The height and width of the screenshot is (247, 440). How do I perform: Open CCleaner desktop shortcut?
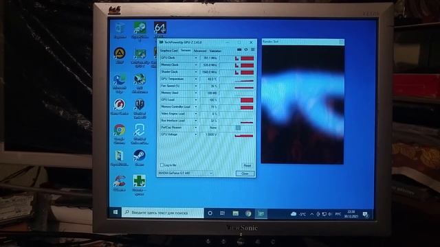pyautogui.click(x=120, y=183)
